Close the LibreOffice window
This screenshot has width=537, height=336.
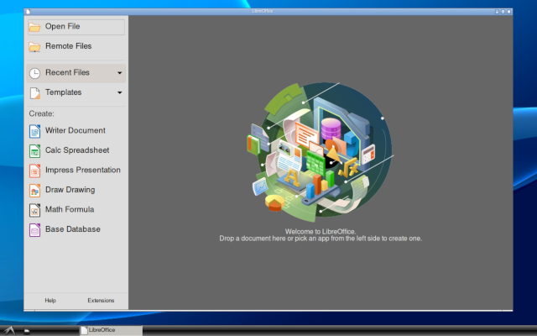[x=509, y=12]
